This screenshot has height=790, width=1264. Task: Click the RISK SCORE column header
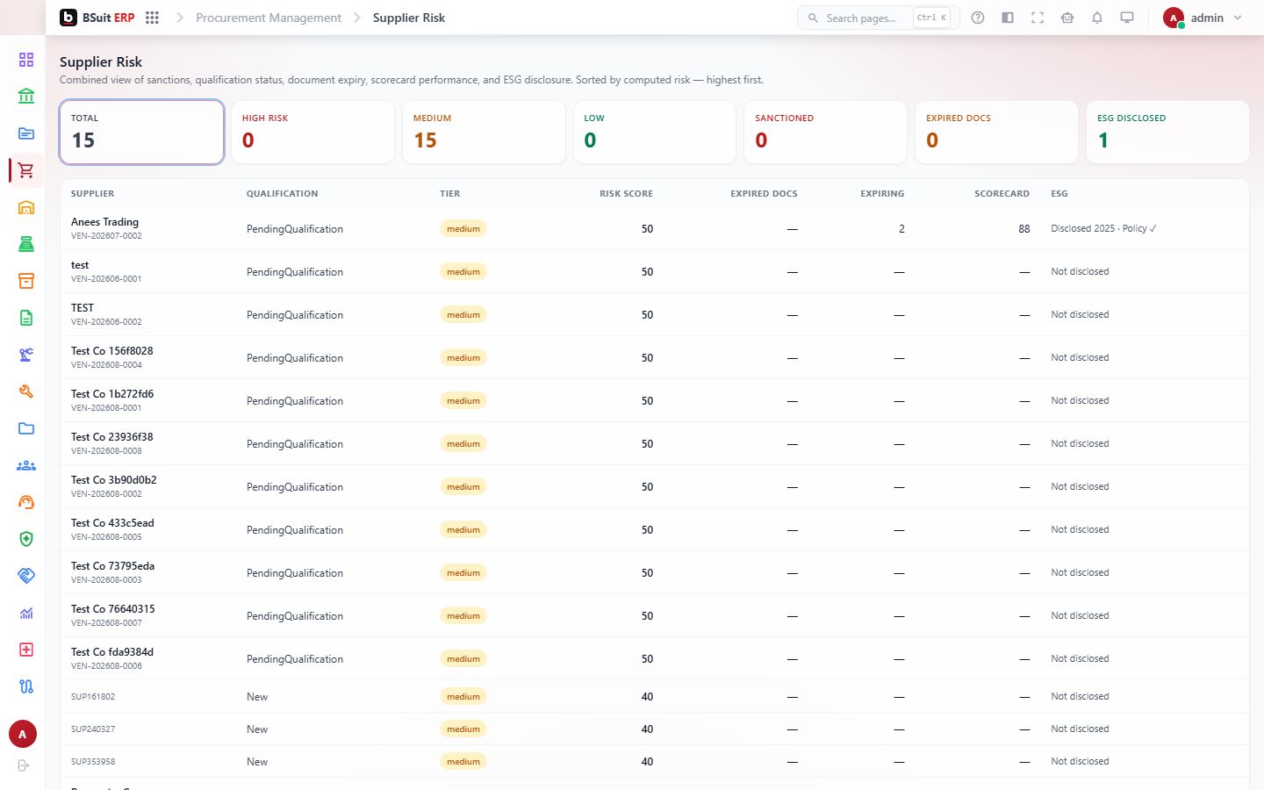626,193
